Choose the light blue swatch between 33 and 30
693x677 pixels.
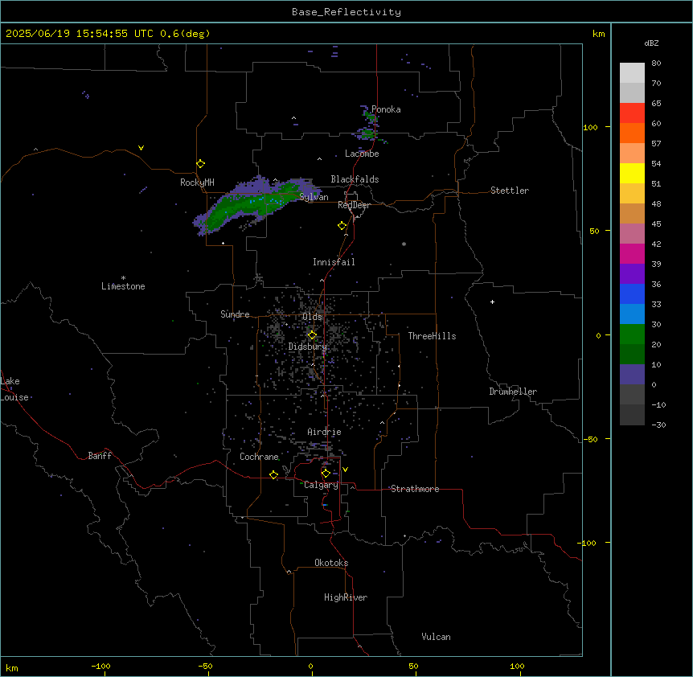[632, 314]
